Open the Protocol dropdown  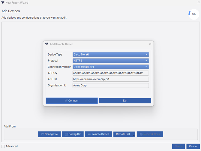(x=111, y=61)
